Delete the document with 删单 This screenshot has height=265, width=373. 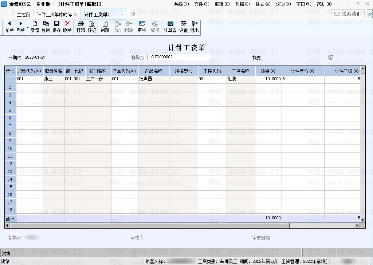point(67,27)
